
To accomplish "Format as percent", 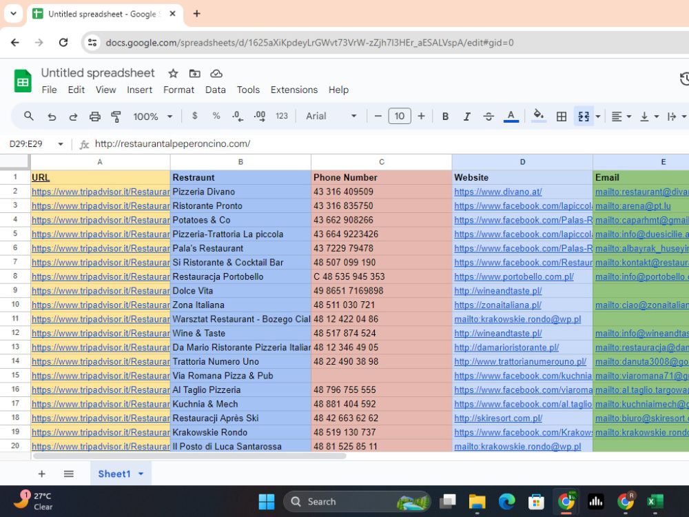I will [x=216, y=116].
